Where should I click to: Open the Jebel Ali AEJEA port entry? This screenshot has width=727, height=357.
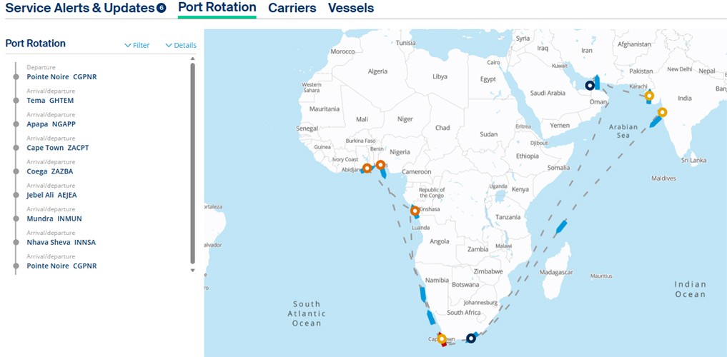[51, 195]
